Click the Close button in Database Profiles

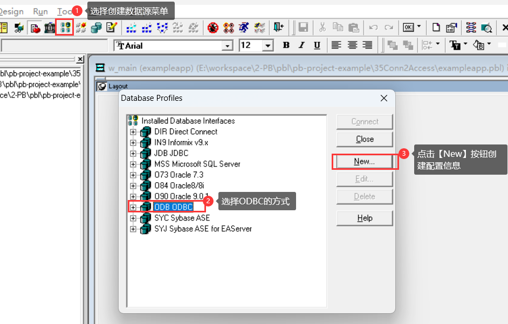tap(365, 139)
